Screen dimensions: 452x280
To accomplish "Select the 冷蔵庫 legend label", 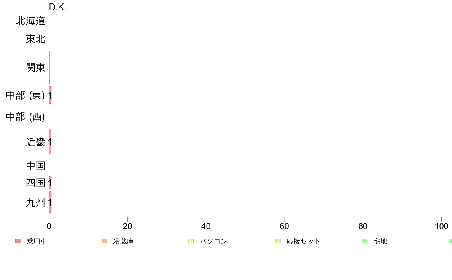I will point(123,241).
